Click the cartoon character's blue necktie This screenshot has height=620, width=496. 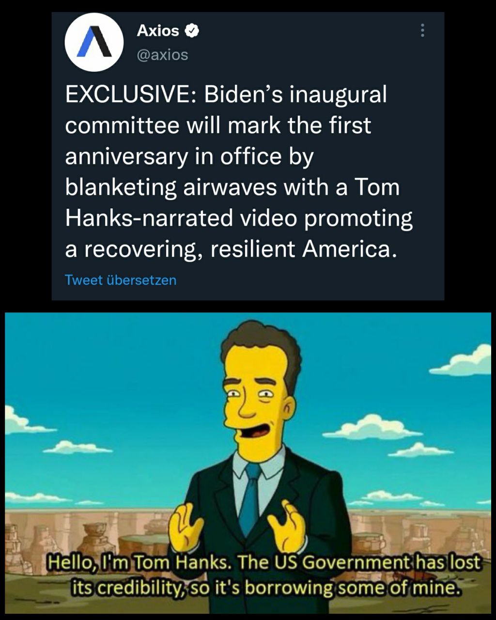click(x=250, y=499)
